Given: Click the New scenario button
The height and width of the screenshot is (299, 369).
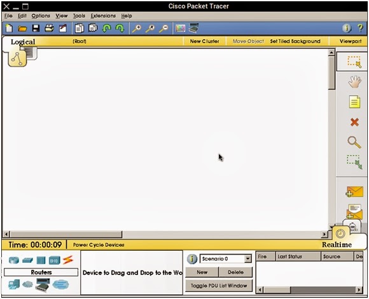Looking at the screenshot, I should coord(202,272).
